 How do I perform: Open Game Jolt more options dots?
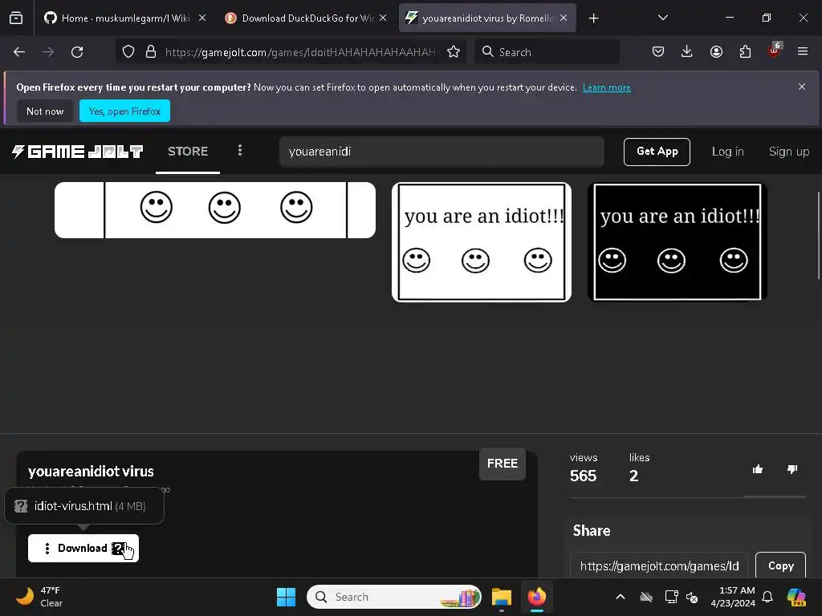(x=239, y=151)
